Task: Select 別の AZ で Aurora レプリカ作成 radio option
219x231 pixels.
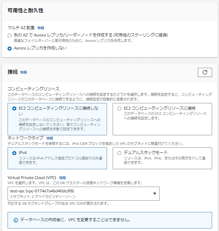Action: 9,35
